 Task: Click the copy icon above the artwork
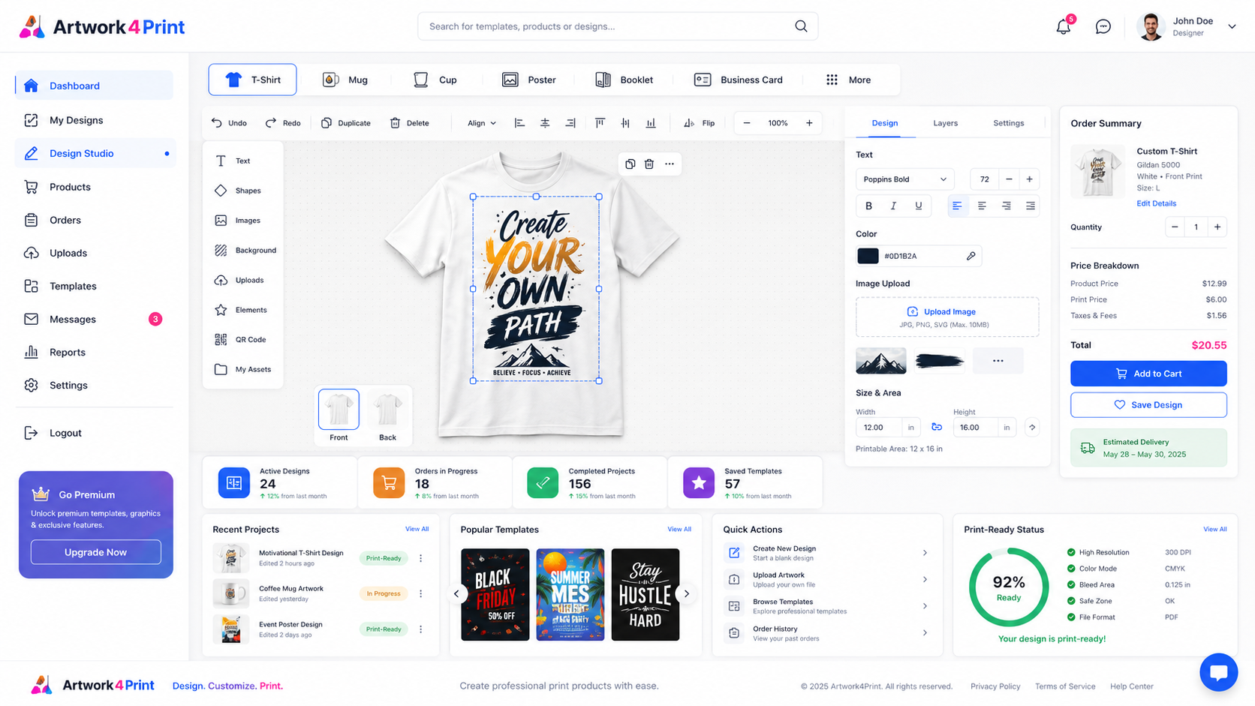[631, 164]
